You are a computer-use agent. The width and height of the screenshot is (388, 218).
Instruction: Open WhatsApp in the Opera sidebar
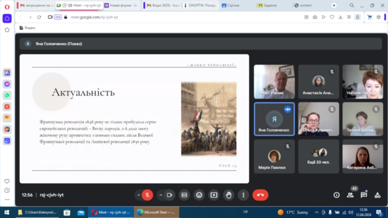coord(7,95)
